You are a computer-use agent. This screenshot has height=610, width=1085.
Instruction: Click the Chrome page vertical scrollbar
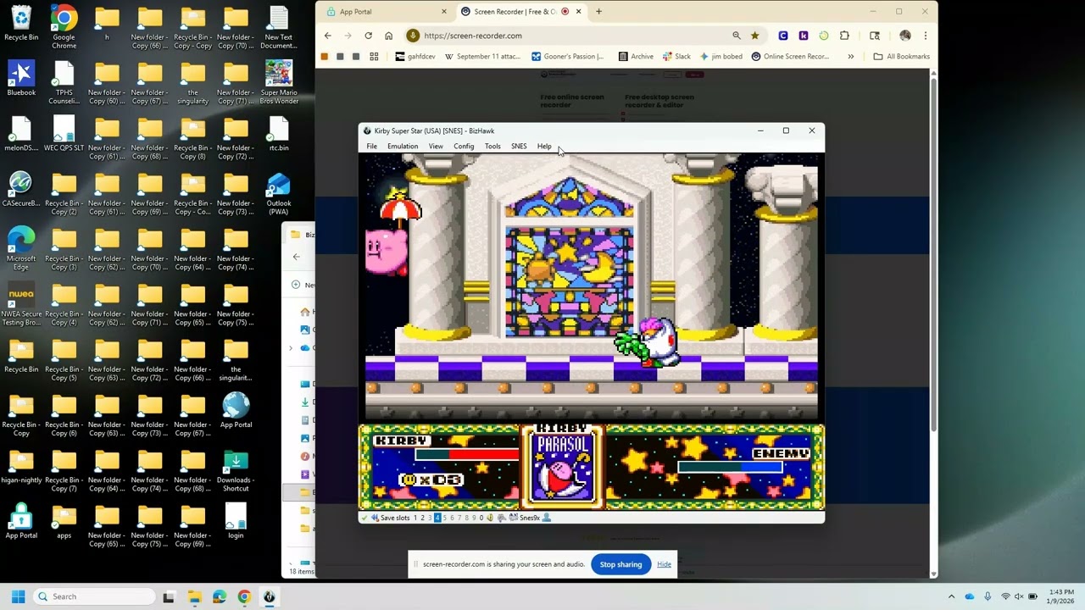(933, 254)
